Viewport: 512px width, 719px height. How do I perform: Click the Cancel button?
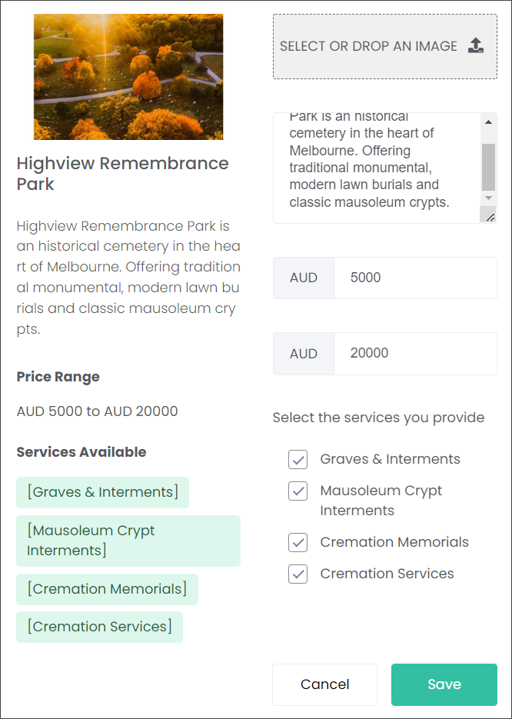(325, 684)
